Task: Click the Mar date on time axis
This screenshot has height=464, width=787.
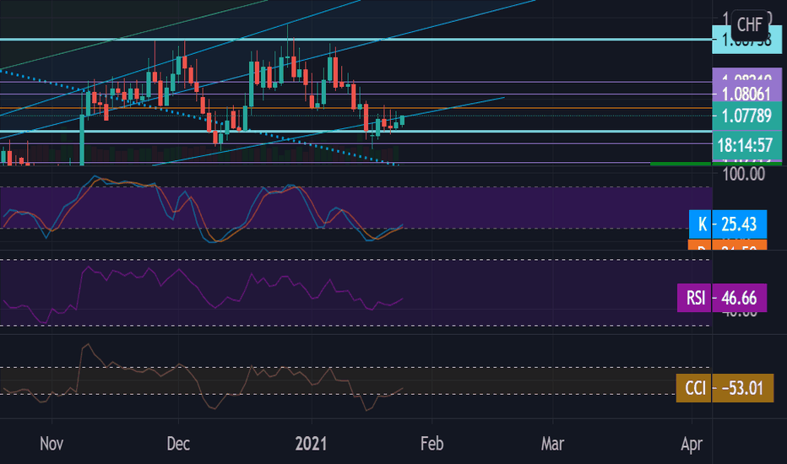Action: (x=552, y=444)
